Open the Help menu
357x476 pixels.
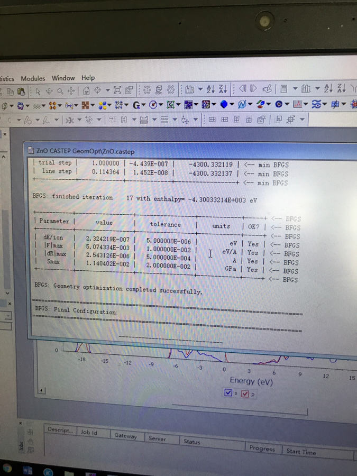[x=88, y=78]
